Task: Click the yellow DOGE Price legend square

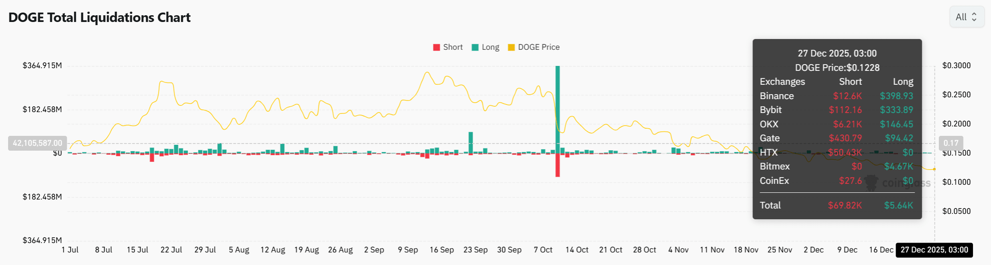Action: [511, 48]
